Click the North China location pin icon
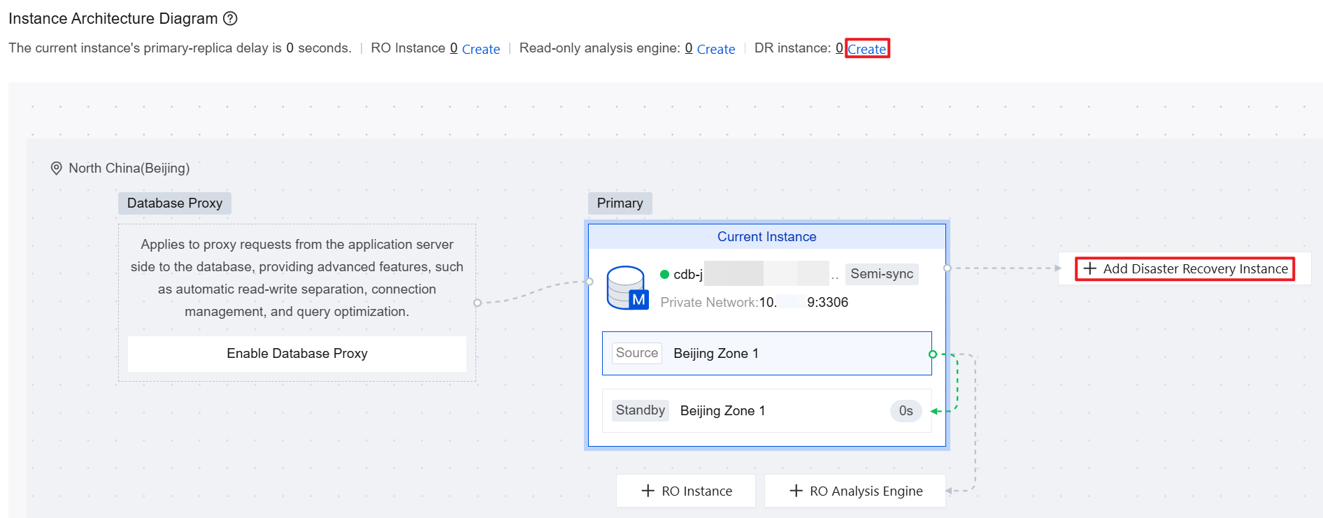This screenshot has height=518, width=1323. [x=57, y=168]
